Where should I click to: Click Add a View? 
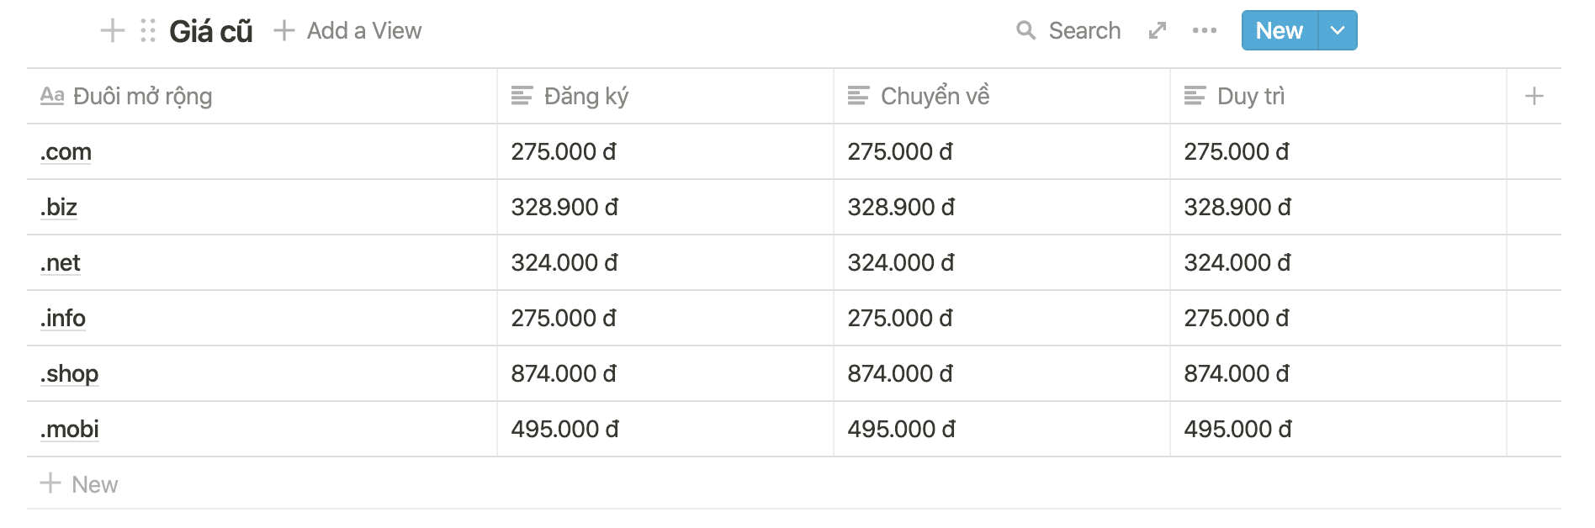tap(348, 31)
